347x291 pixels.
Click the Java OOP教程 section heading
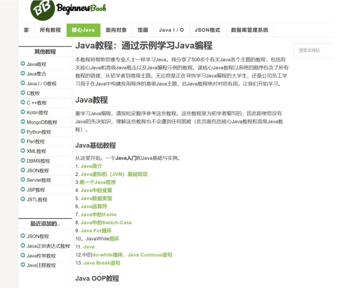(x=97, y=279)
